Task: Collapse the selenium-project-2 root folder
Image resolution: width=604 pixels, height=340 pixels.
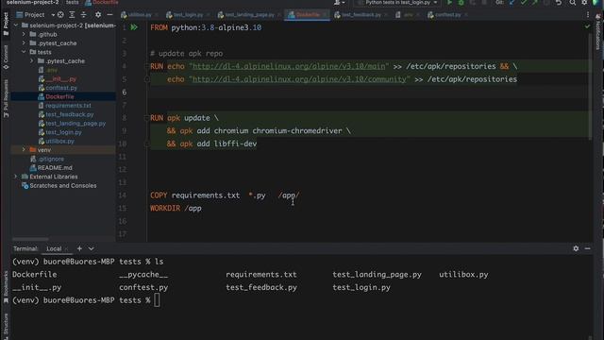Action: (16, 25)
